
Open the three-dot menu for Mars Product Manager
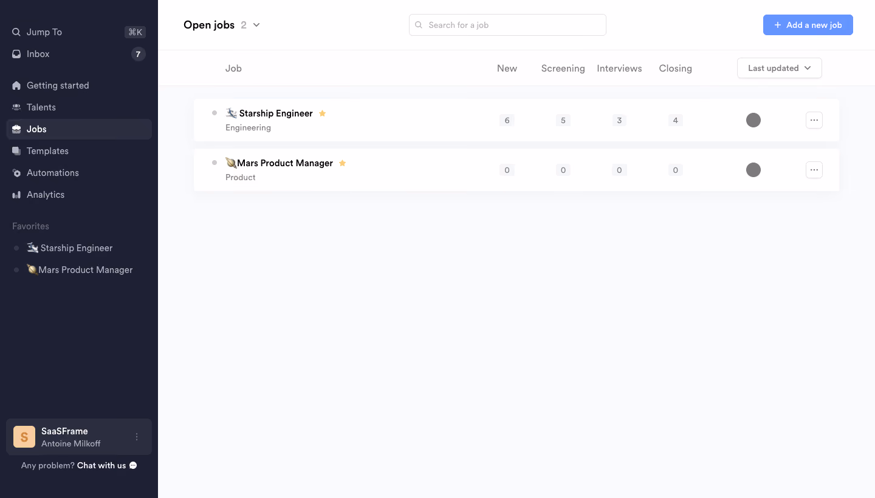(x=814, y=170)
